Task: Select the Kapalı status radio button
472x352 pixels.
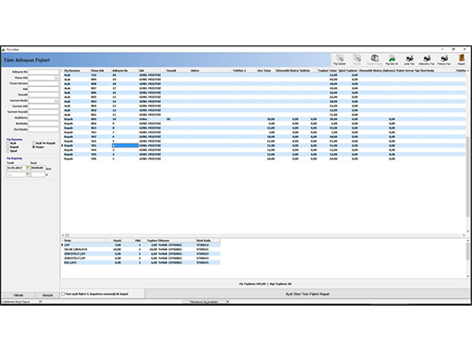Action: (8, 147)
